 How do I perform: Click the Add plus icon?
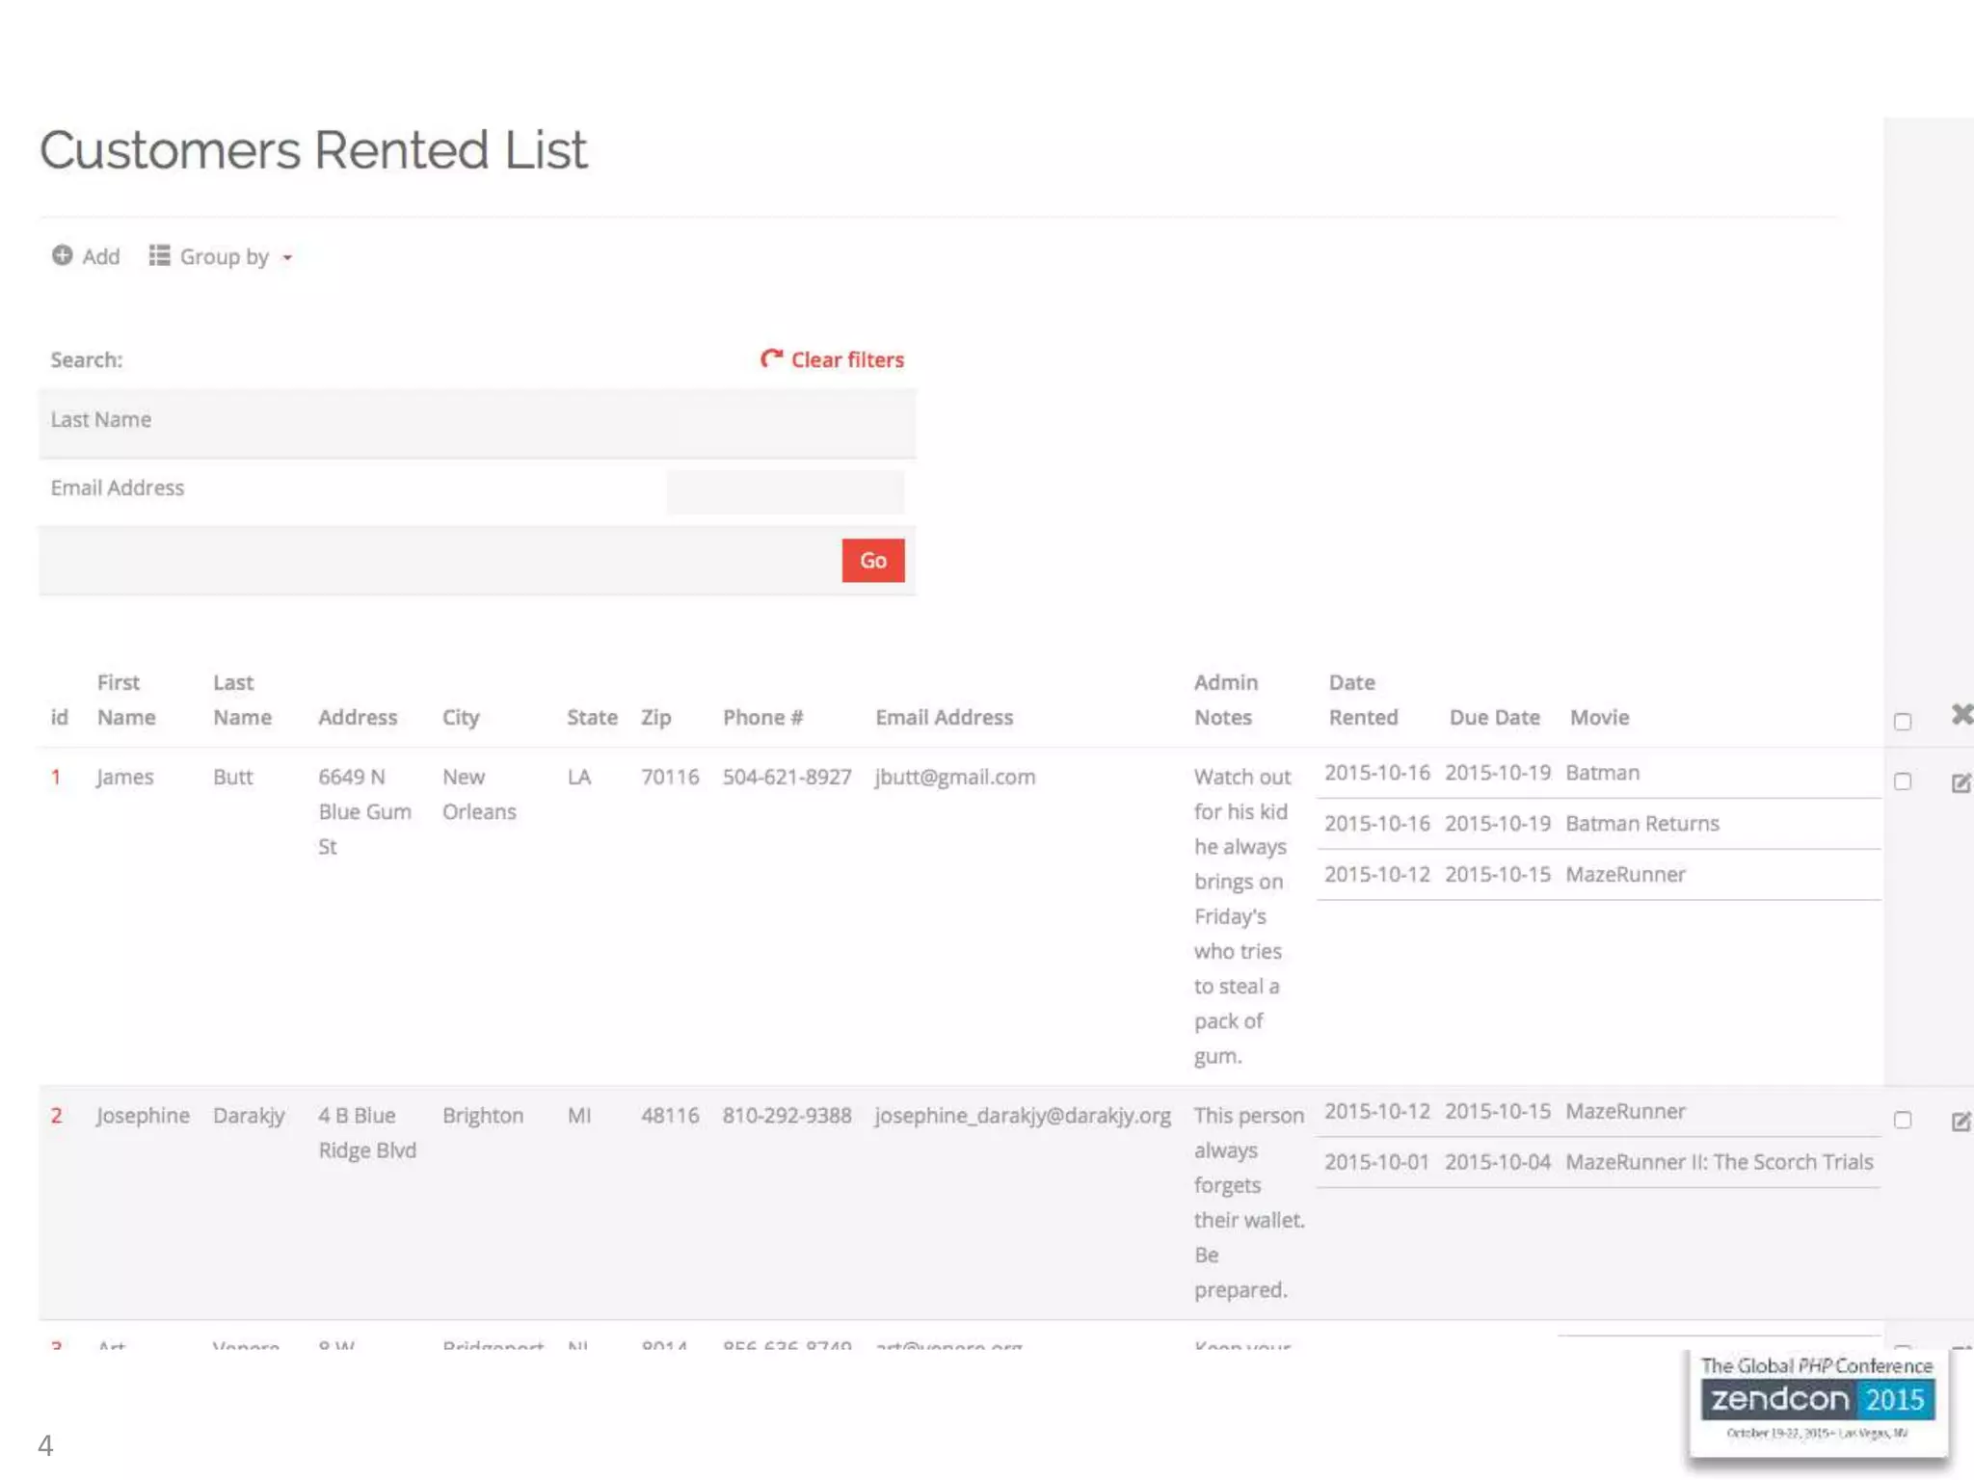(x=62, y=255)
